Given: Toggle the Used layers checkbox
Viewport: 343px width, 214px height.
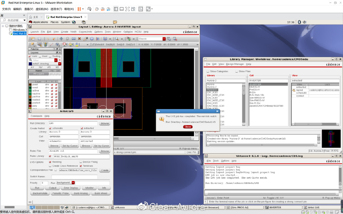Looking at the screenshot, I should coord(40,56).
